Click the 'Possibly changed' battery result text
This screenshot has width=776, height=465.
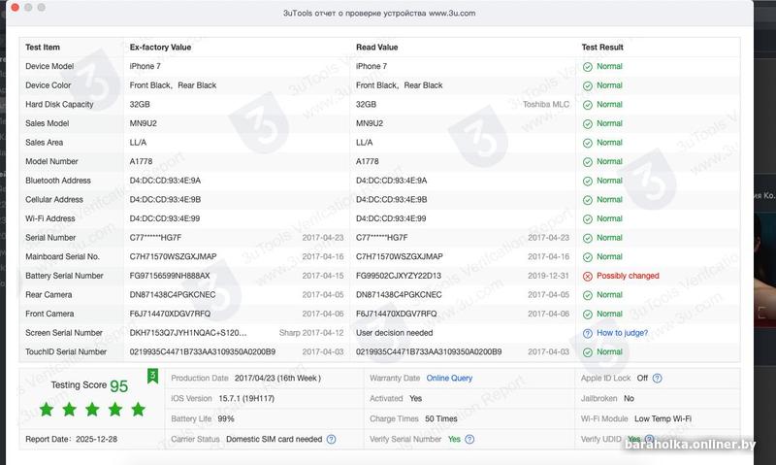pos(628,276)
